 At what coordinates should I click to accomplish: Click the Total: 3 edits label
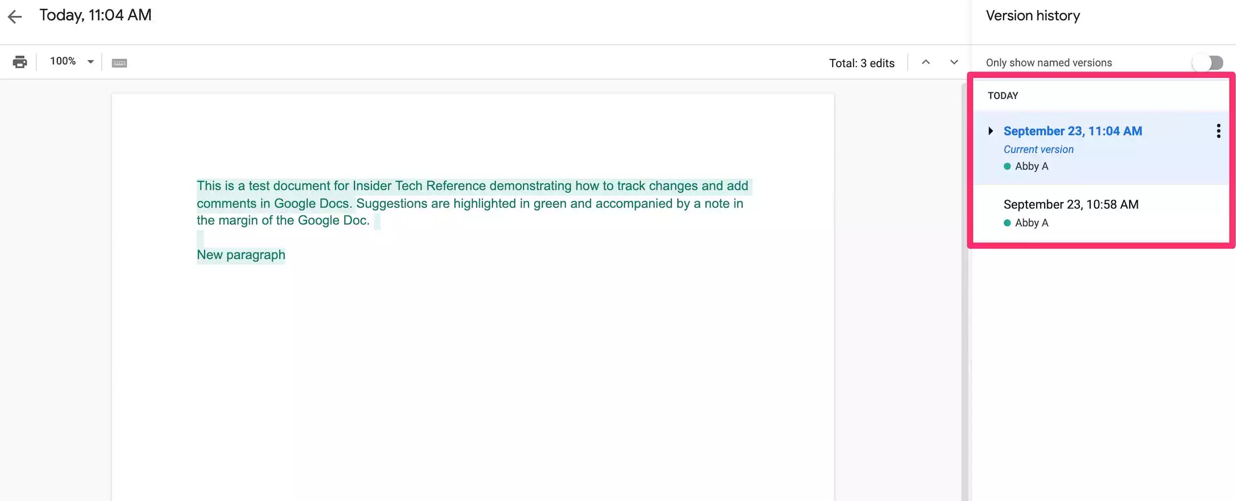861,63
